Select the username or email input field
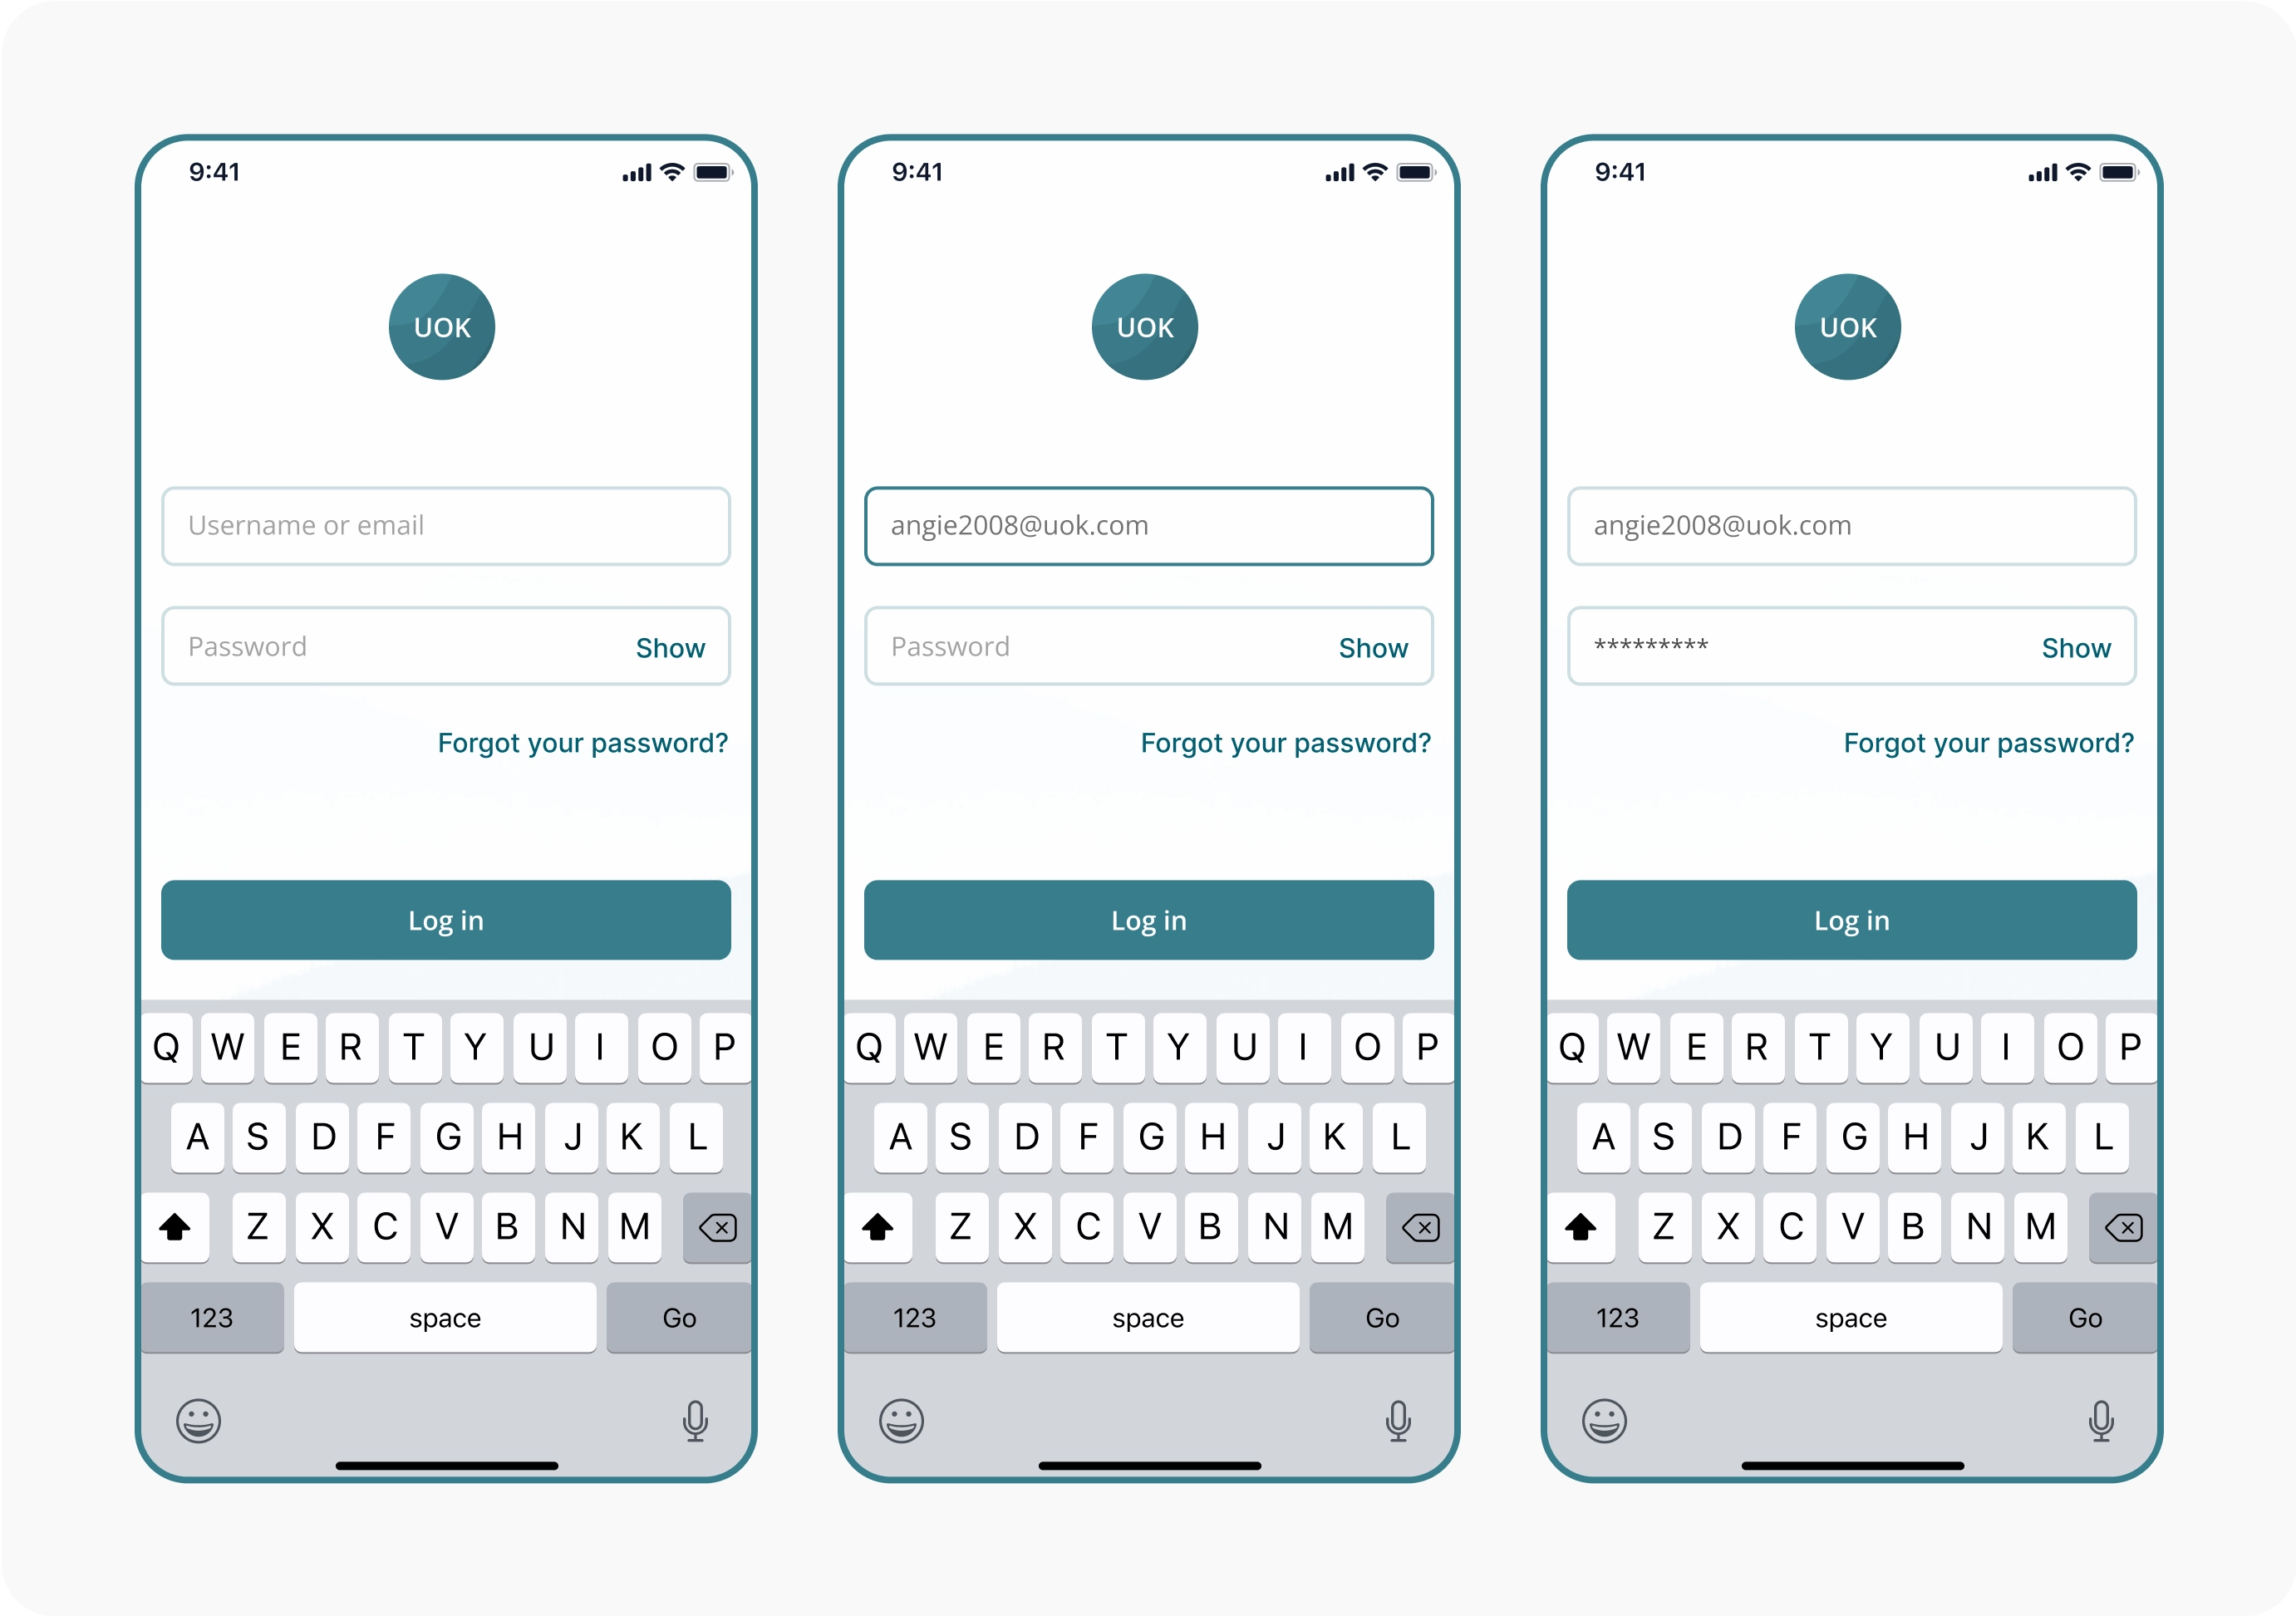2296x1616 pixels. pyautogui.click(x=446, y=523)
